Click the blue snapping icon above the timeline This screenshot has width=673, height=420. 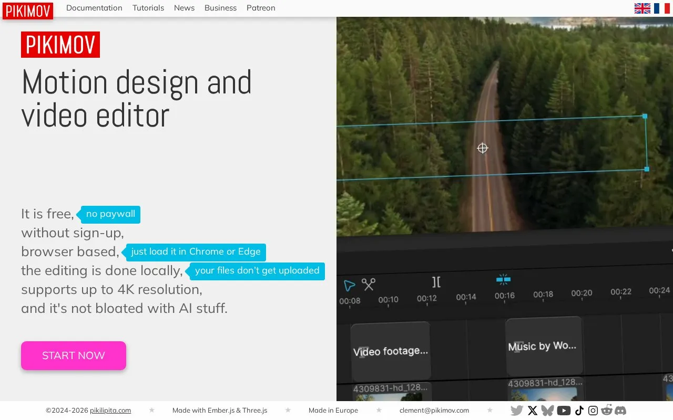pos(503,279)
